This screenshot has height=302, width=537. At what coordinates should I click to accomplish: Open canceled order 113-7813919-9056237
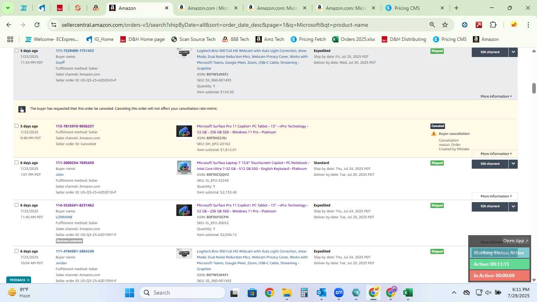point(75,126)
